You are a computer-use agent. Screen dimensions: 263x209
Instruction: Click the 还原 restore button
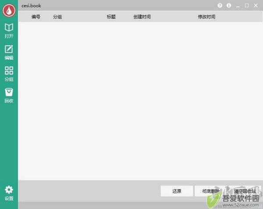[x=177, y=191]
